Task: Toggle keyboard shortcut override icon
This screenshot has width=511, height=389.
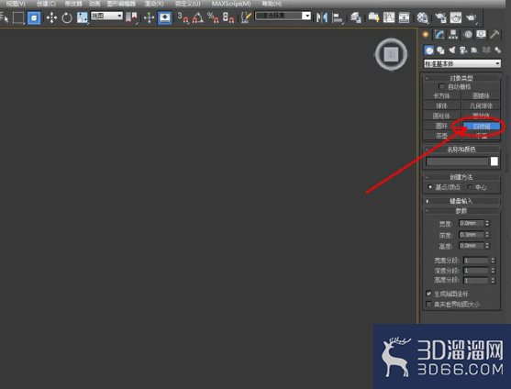Action: pyautogui.click(x=164, y=17)
